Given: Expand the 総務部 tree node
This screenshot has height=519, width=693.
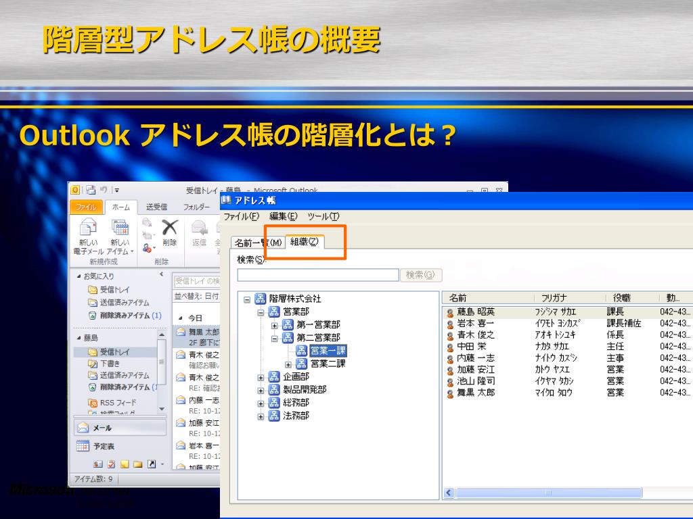Looking at the screenshot, I should point(261,403).
